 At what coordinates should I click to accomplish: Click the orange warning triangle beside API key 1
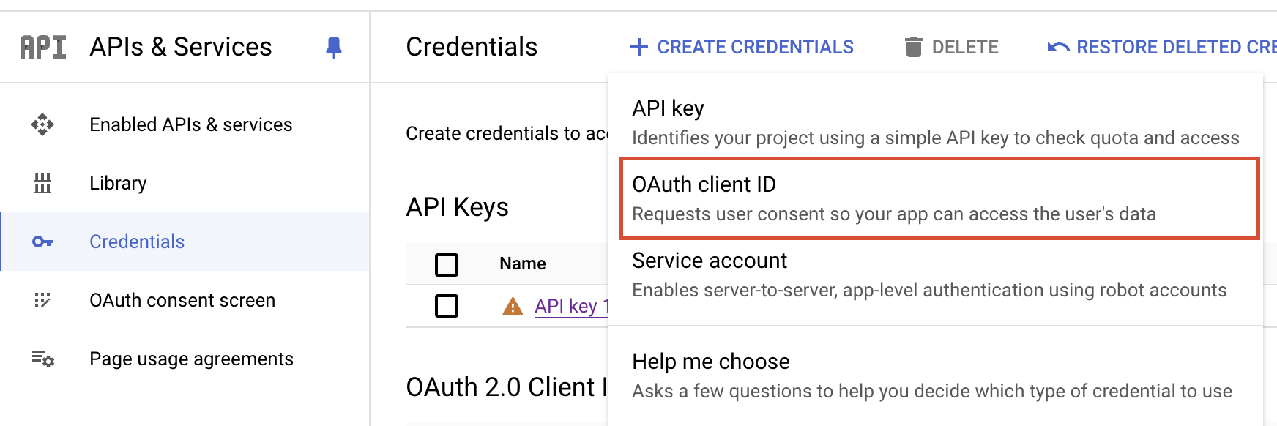(513, 306)
